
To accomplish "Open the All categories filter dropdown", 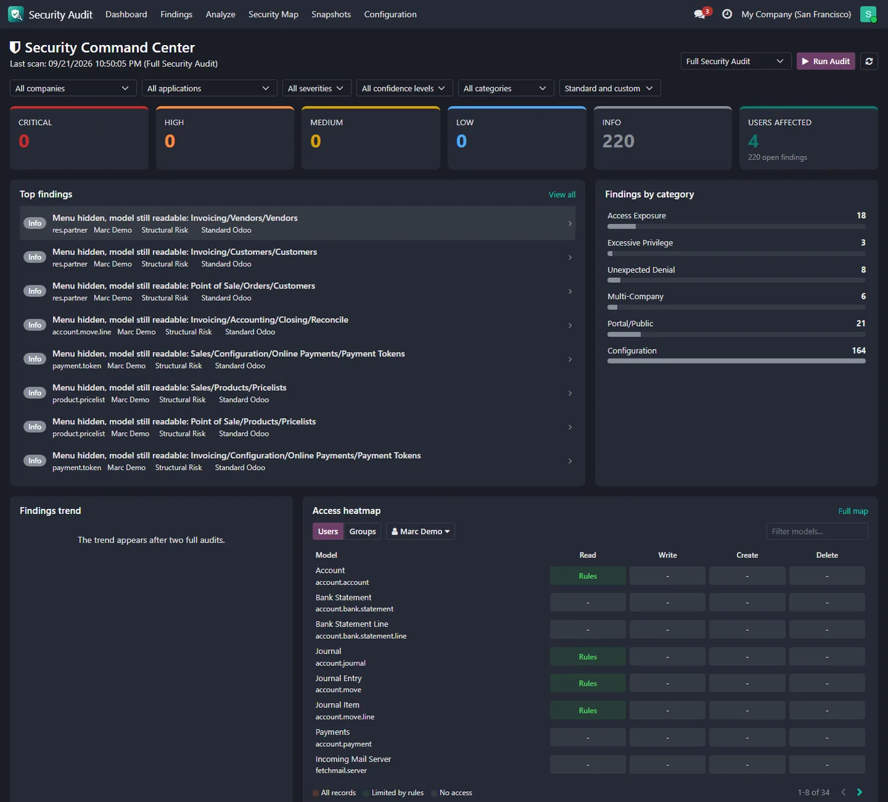I will 506,88.
